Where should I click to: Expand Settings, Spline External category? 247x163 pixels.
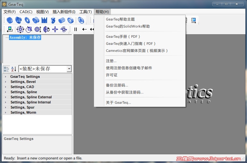click(x=5, y=97)
